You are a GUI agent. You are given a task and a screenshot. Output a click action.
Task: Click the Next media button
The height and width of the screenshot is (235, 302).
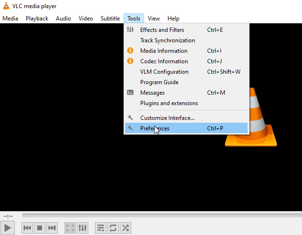point(52,228)
